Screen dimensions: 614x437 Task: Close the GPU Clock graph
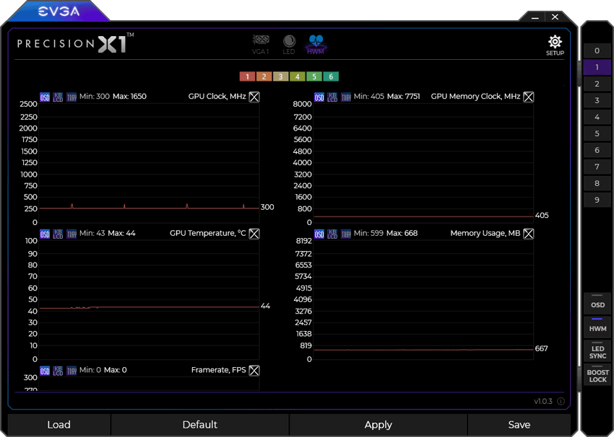[x=254, y=97]
